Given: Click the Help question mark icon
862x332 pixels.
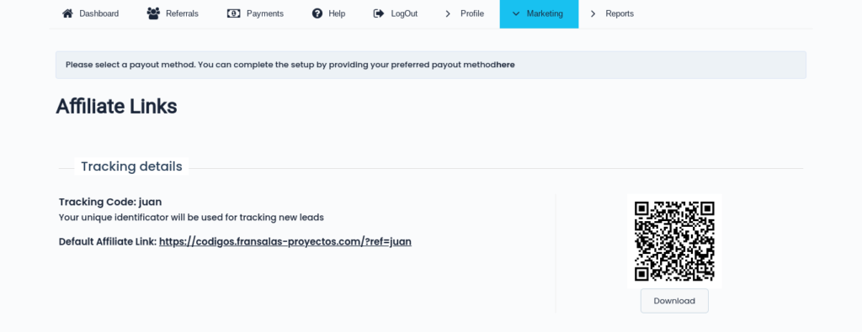Looking at the screenshot, I should click(317, 13).
